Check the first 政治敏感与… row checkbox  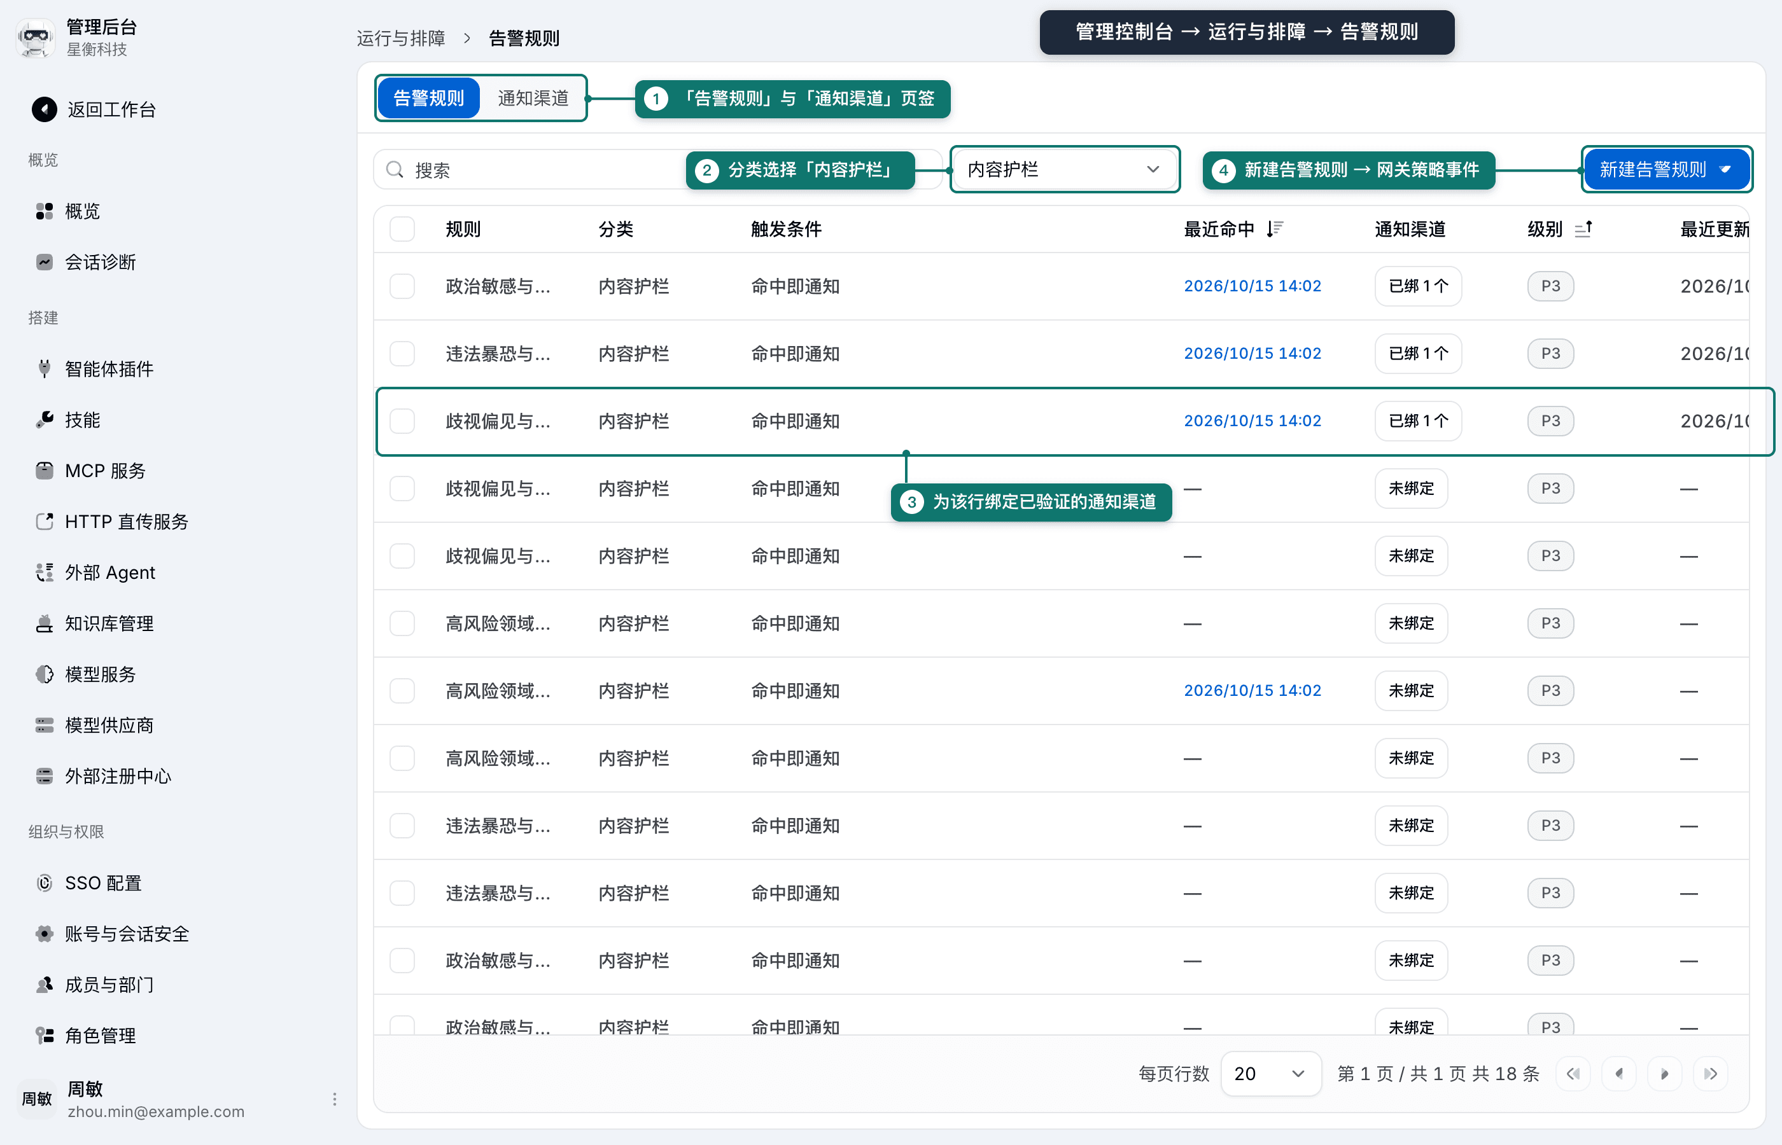402,286
